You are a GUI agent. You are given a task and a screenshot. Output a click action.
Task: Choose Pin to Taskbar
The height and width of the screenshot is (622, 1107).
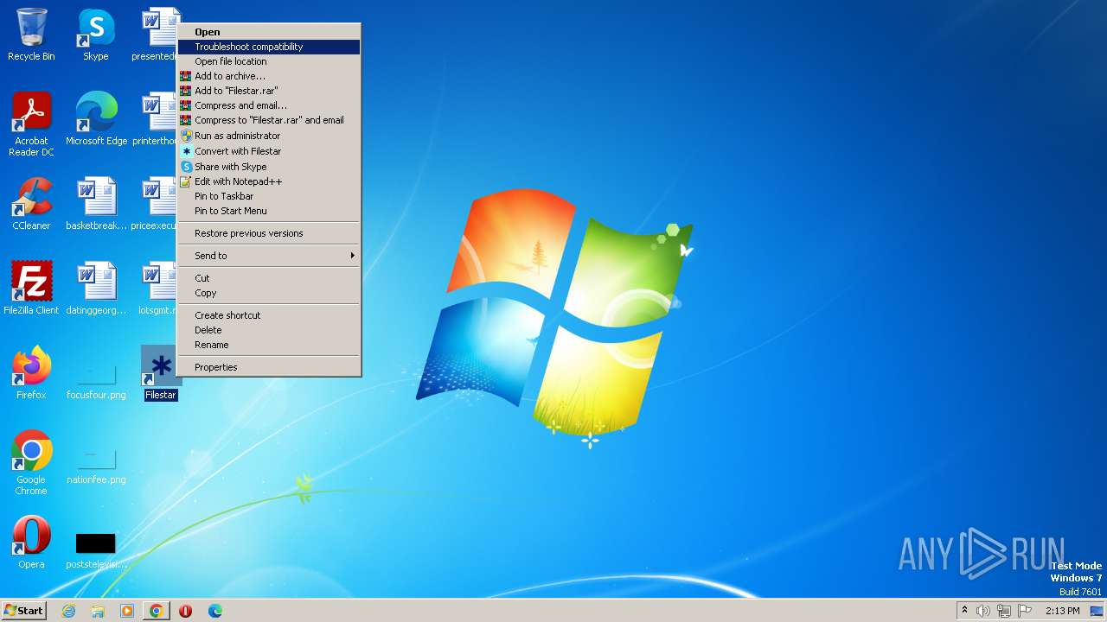269,196
